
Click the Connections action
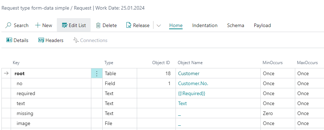[x=90, y=40]
